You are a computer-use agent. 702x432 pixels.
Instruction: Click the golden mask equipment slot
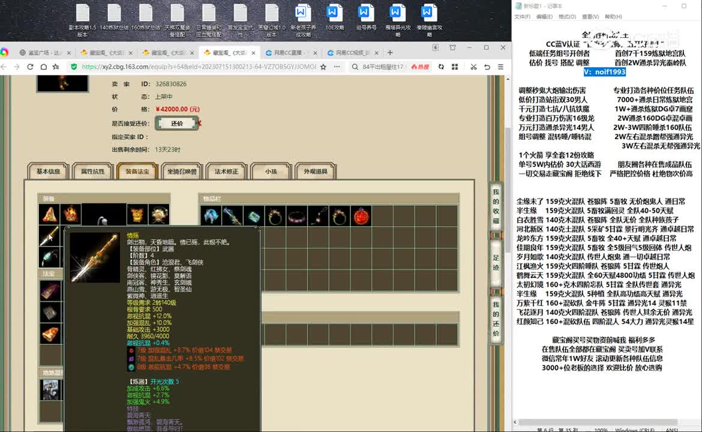point(137,214)
